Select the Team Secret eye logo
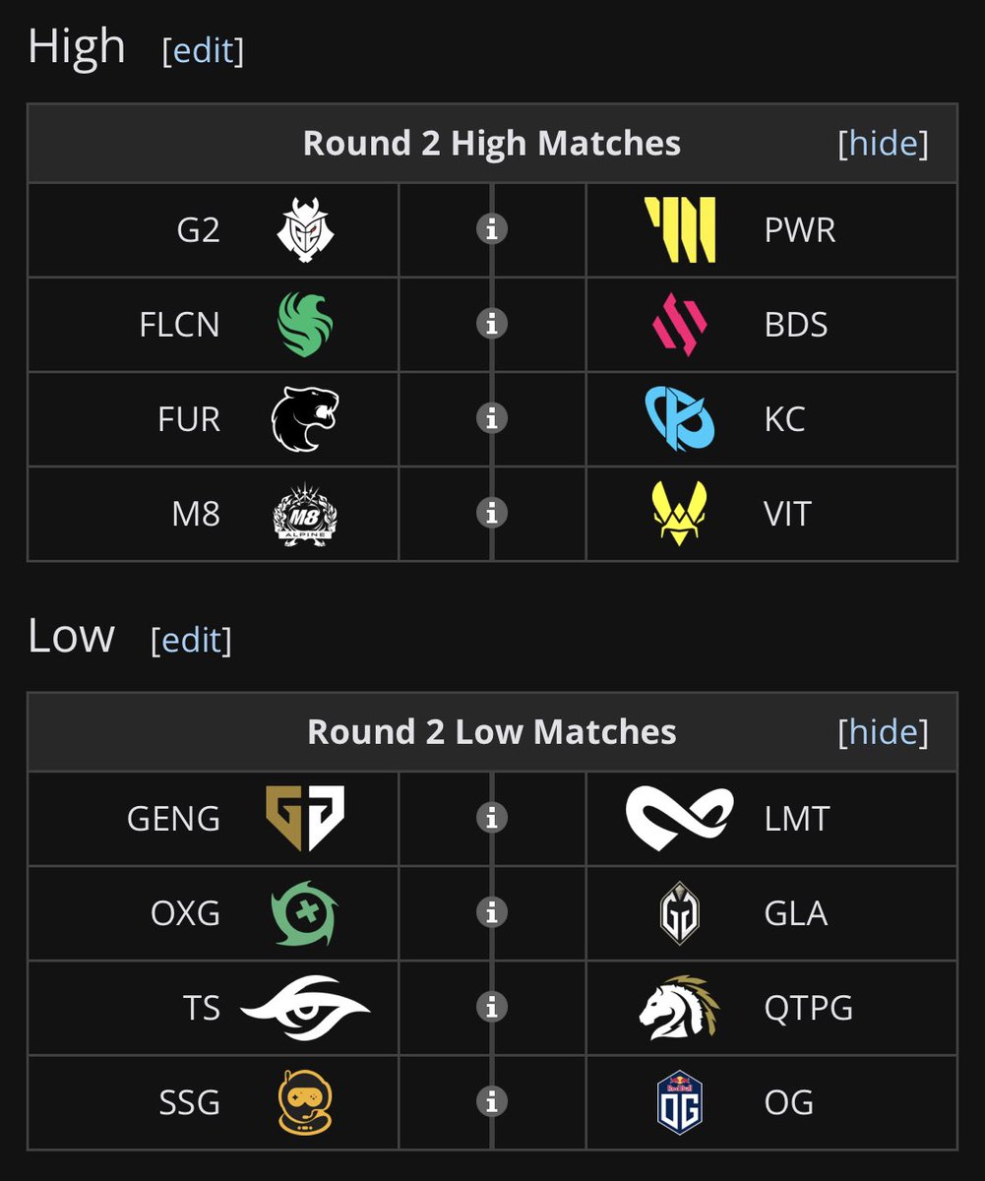The image size is (985, 1181). click(x=305, y=1008)
